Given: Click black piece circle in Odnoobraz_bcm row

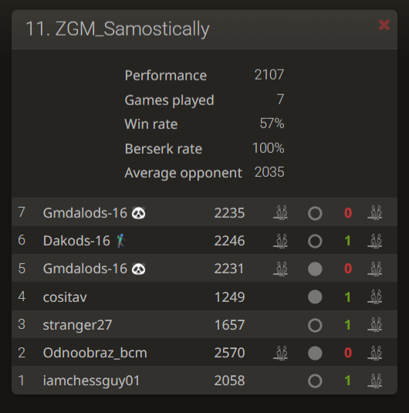Looking at the screenshot, I should pos(315,353).
